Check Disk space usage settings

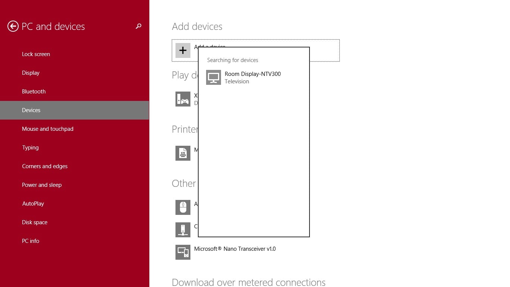pos(34,222)
